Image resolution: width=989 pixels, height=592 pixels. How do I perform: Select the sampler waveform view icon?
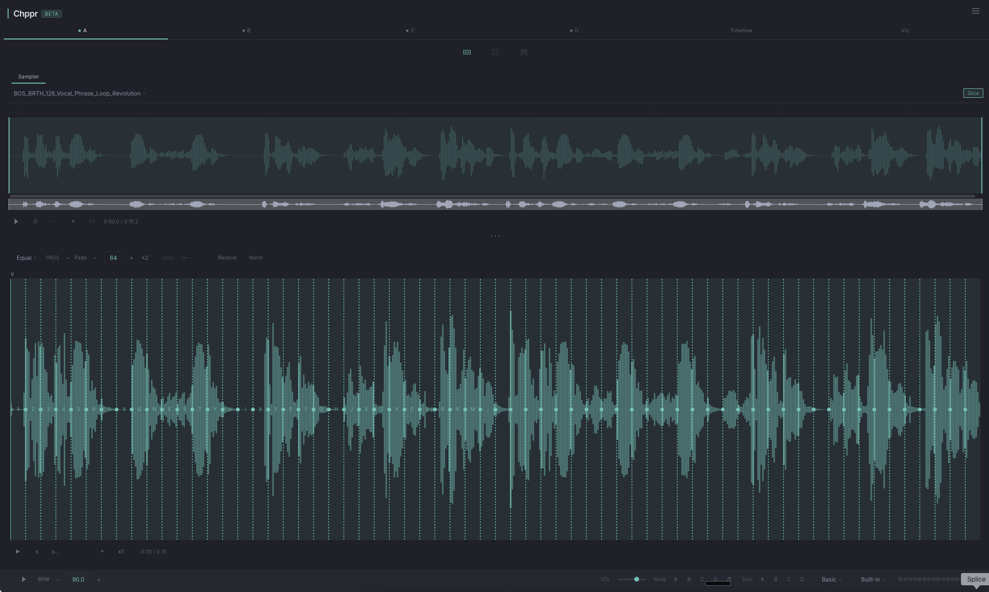[x=467, y=52]
